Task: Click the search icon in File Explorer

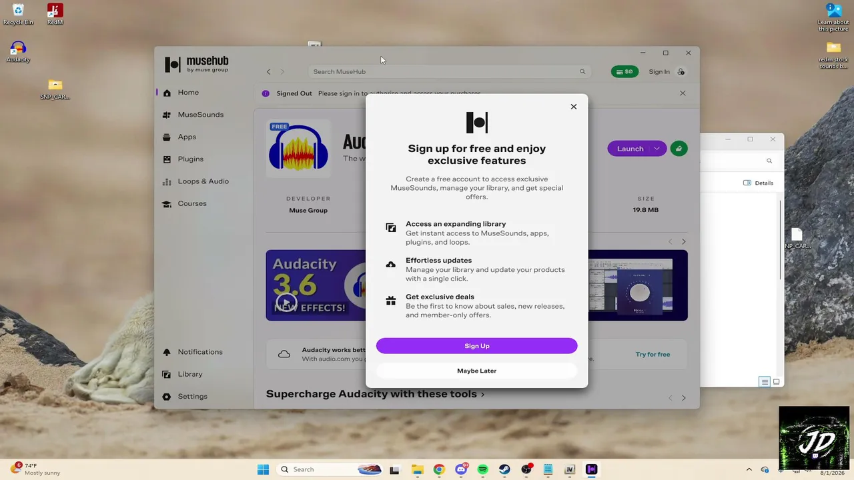Action: coord(769,161)
